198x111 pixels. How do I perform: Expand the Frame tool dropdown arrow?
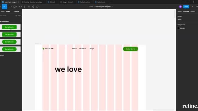pyautogui.click(x=11, y=7)
